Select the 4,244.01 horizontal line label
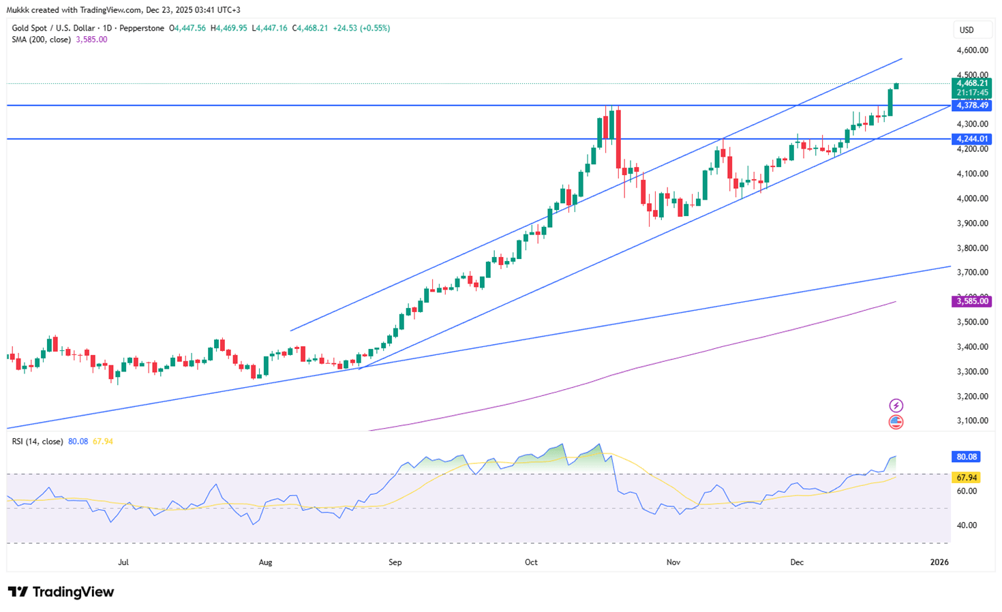The image size is (1002, 612). point(971,139)
